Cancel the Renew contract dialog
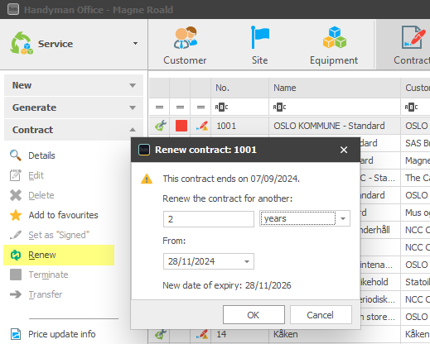 click(x=321, y=315)
